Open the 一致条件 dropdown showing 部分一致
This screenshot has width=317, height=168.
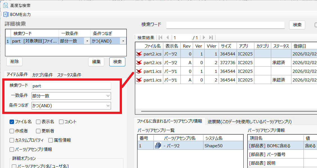tap(108, 96)
